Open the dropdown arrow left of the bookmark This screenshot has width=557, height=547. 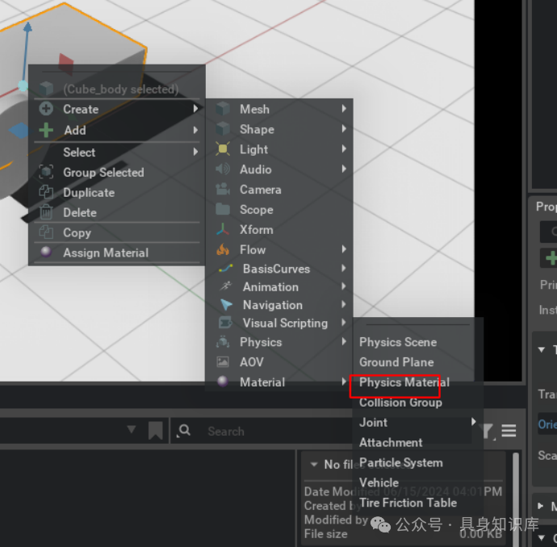click(132, 430)
